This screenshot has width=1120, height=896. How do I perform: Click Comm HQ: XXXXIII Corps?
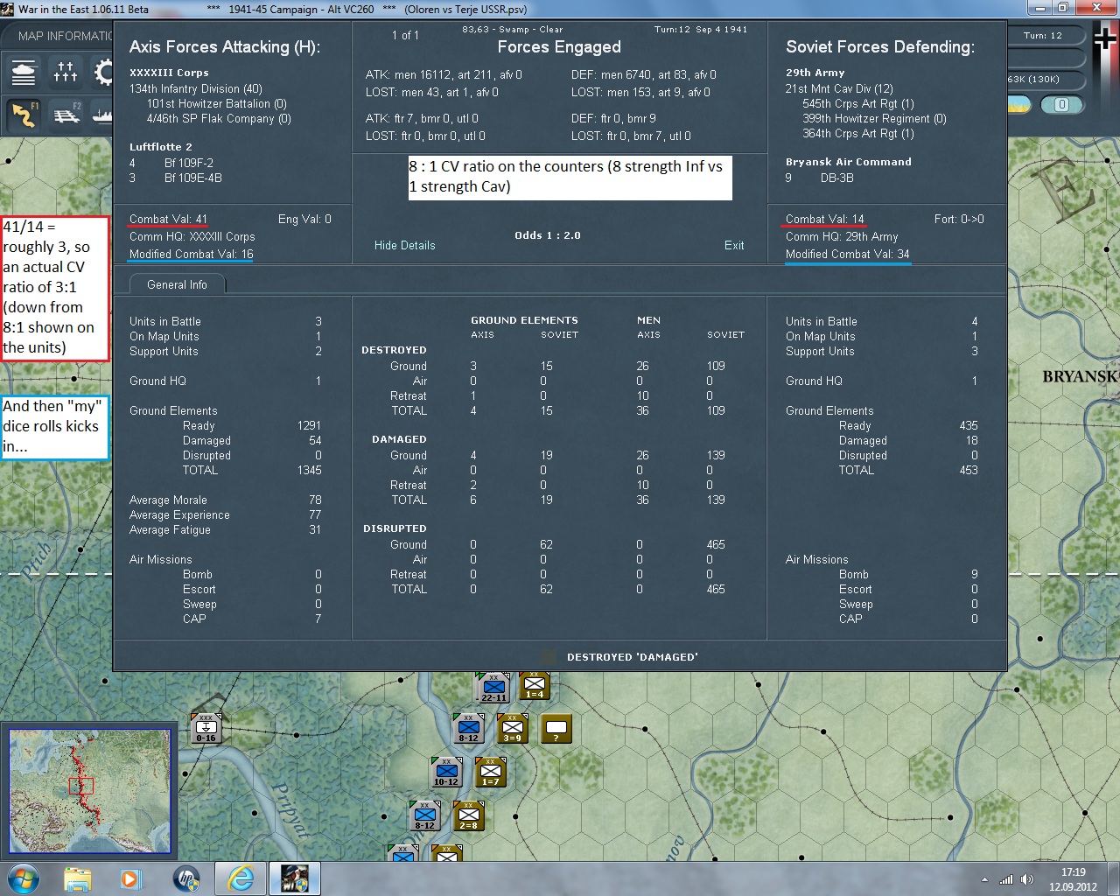192,237
